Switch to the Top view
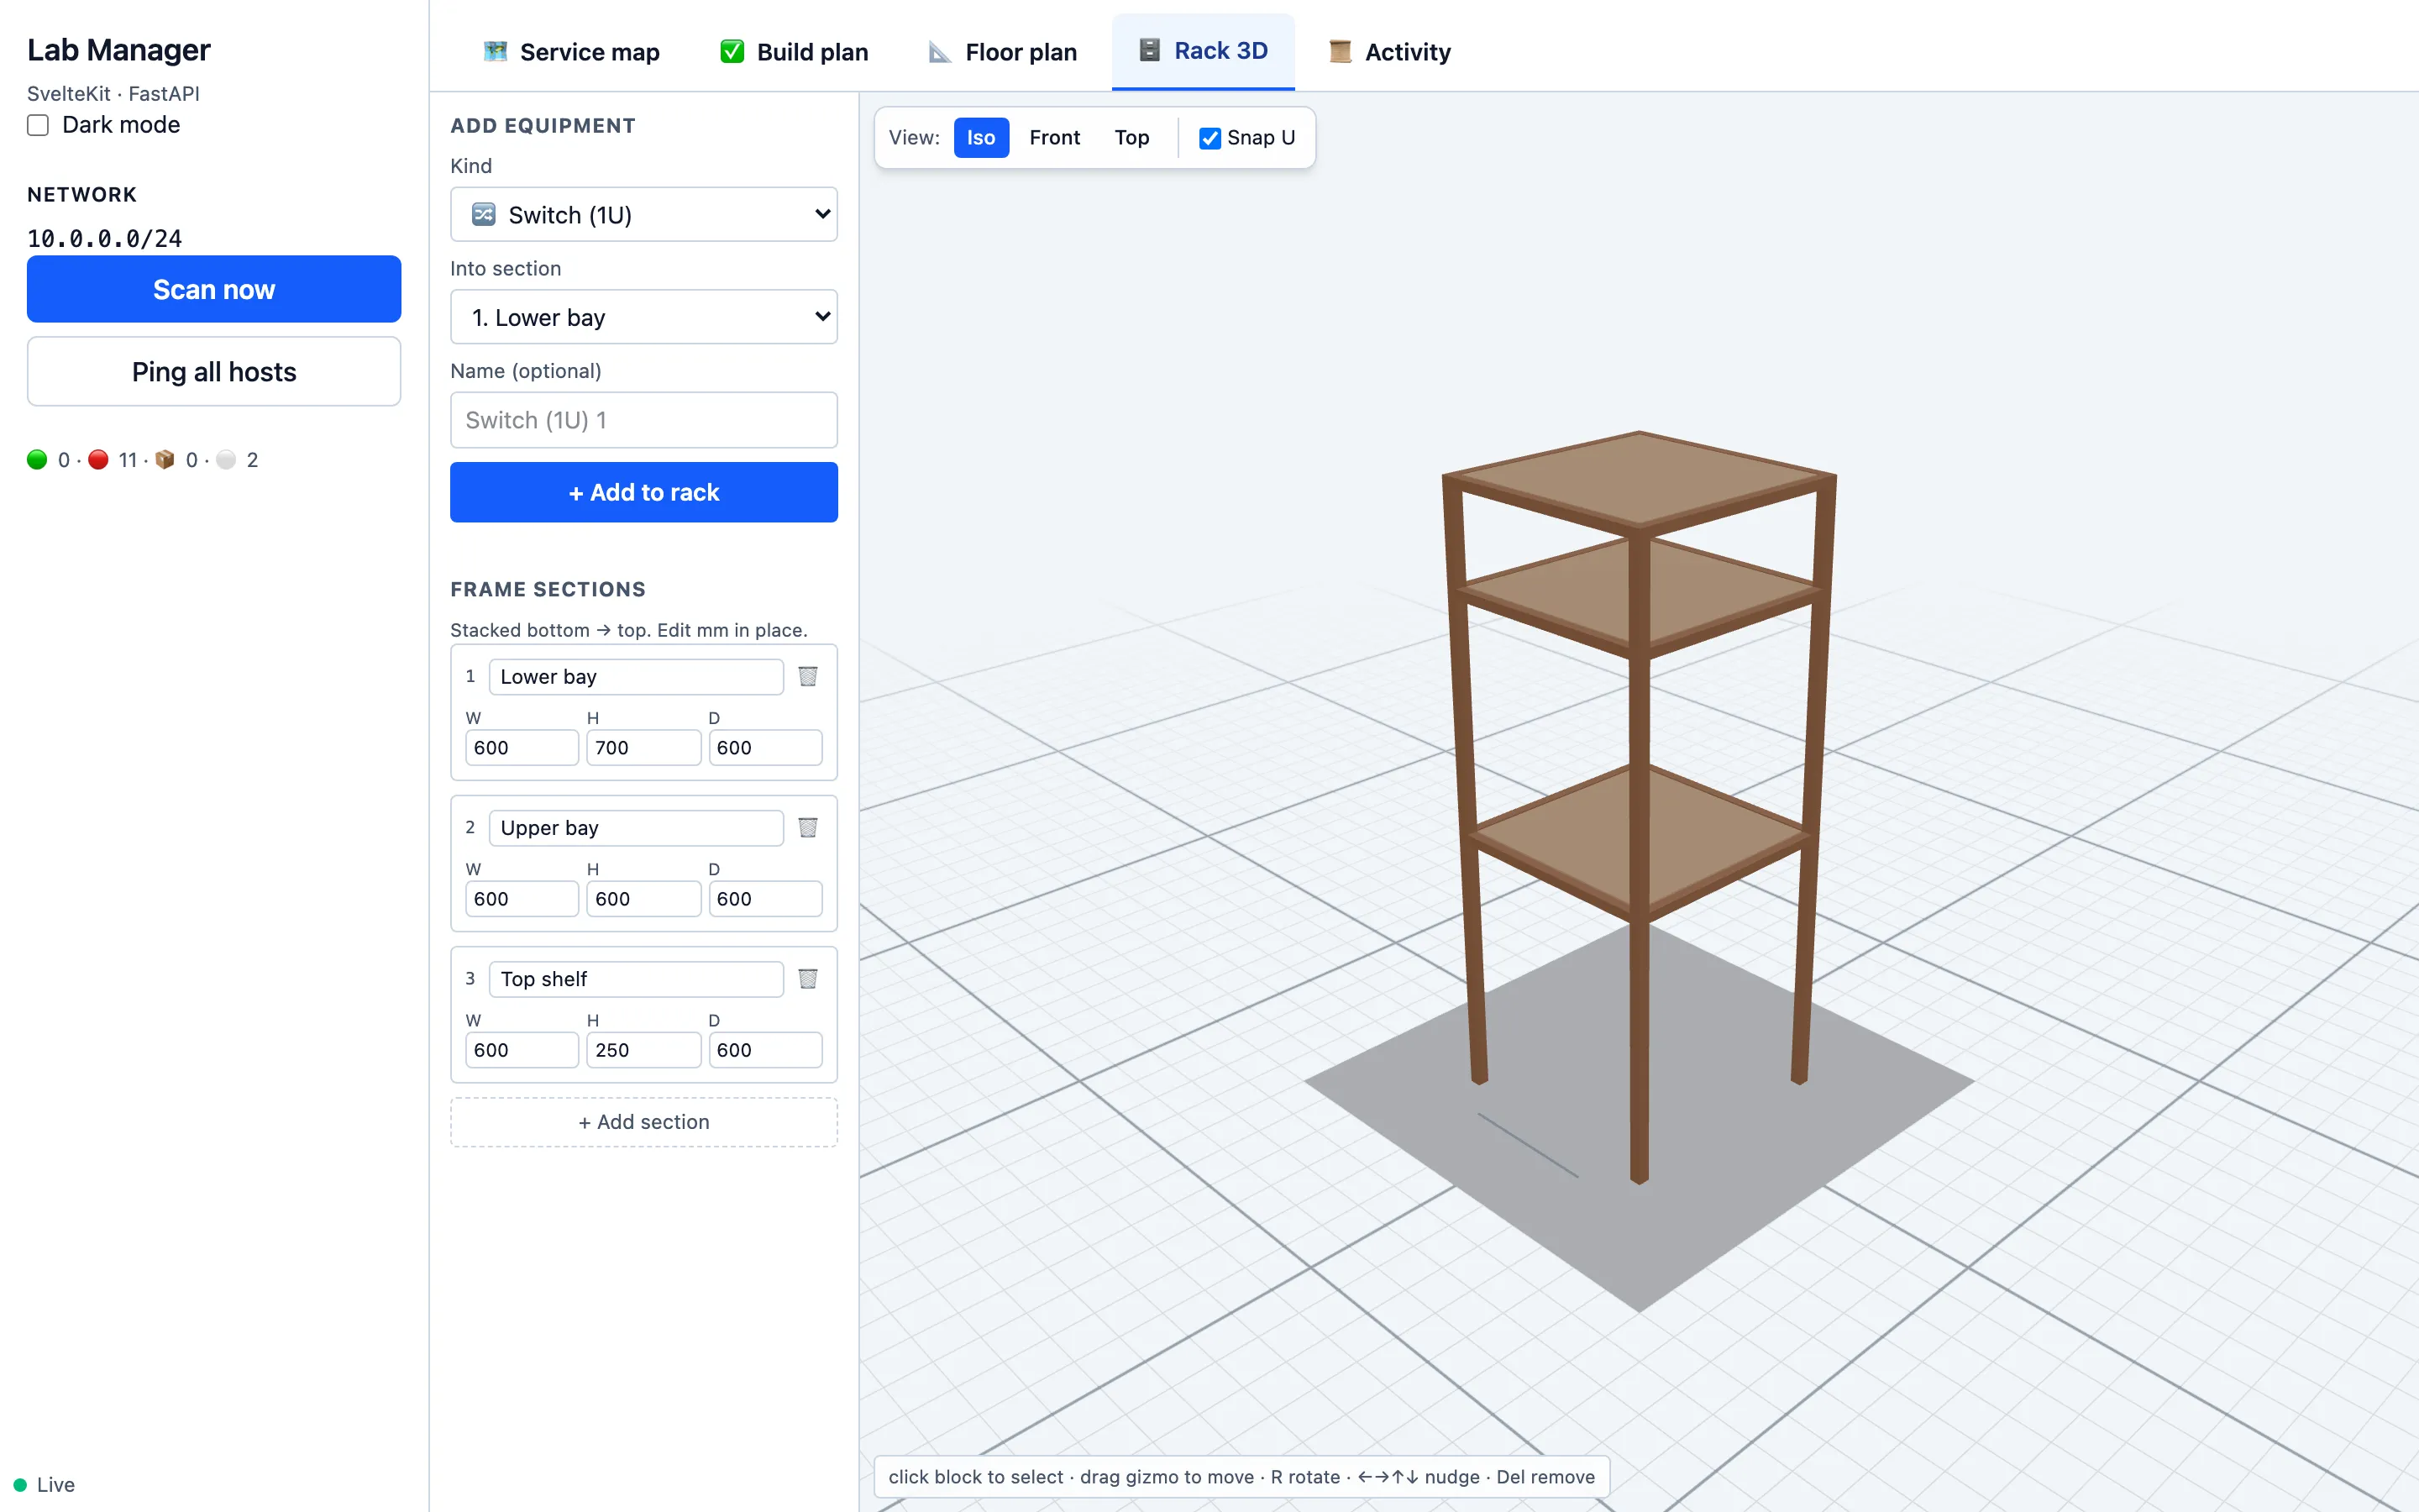2419x1512 pixels. 1131,138
